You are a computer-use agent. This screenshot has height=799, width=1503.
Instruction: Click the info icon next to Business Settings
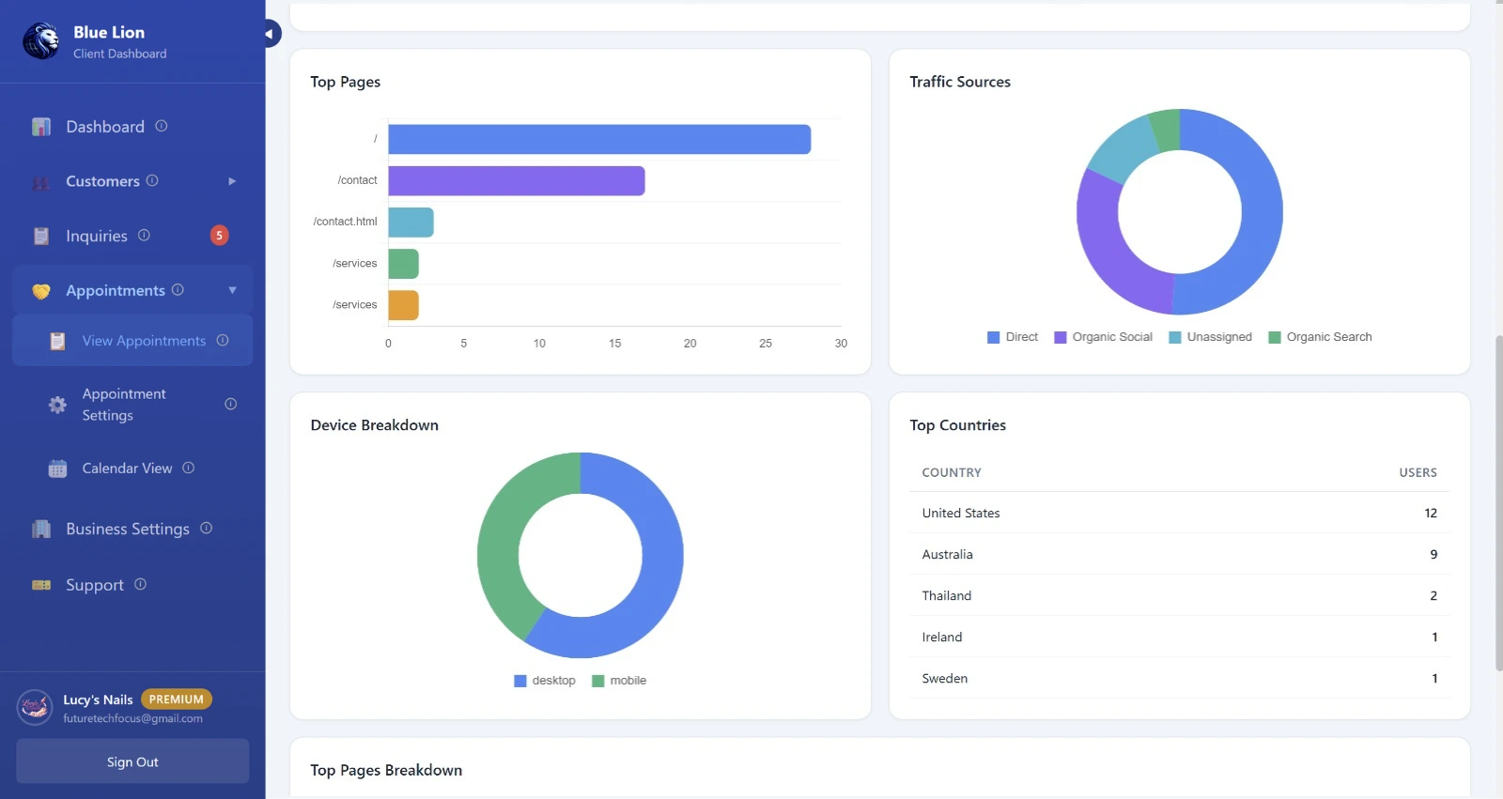click(x=207, y=528)
